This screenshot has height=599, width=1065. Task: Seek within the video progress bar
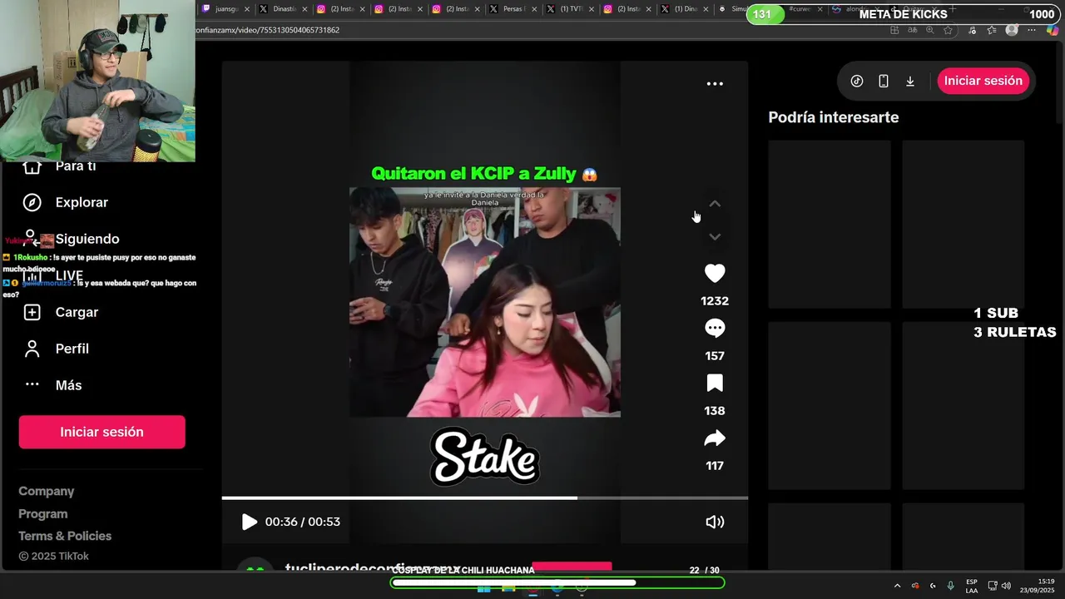pos(484,498)
